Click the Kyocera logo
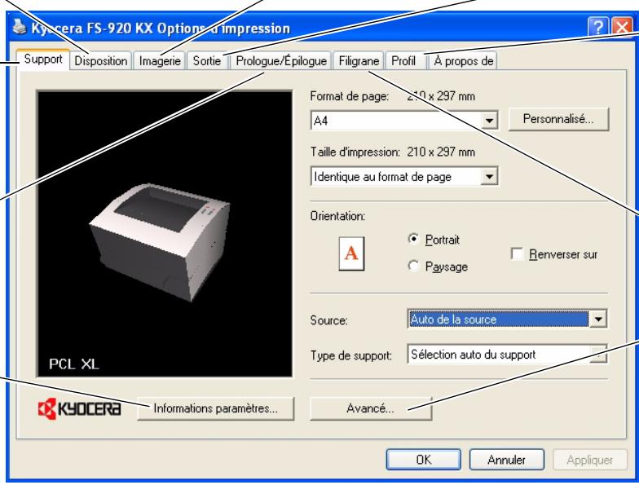The image size is (639, 485). [x=80, y=408]
